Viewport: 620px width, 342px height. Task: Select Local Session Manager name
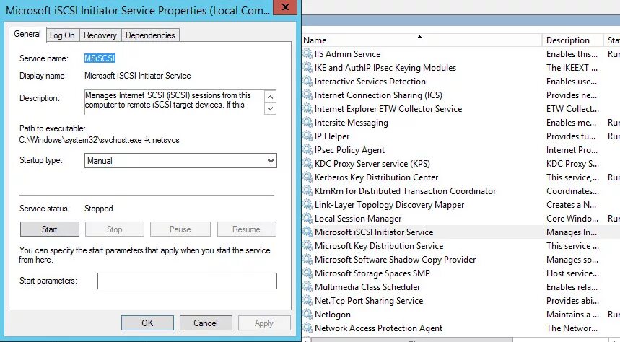(x=358, y=218)
